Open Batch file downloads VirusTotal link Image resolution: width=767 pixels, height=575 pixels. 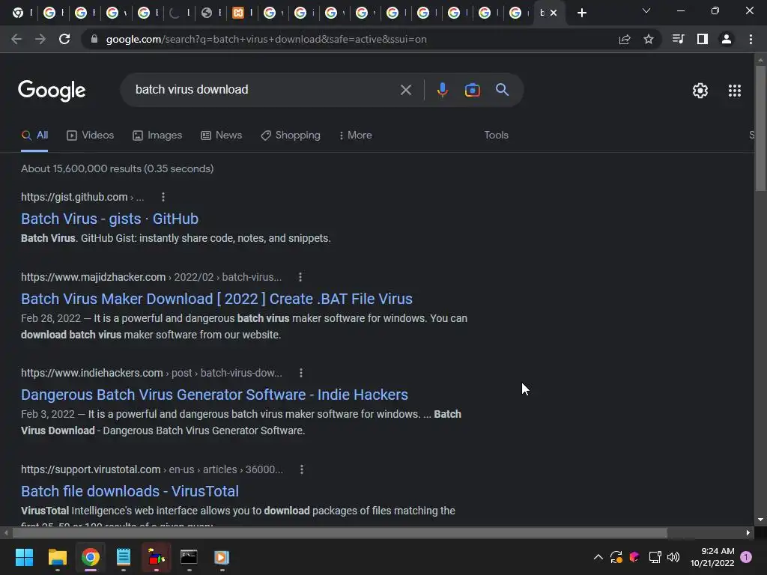pos(130,491)
